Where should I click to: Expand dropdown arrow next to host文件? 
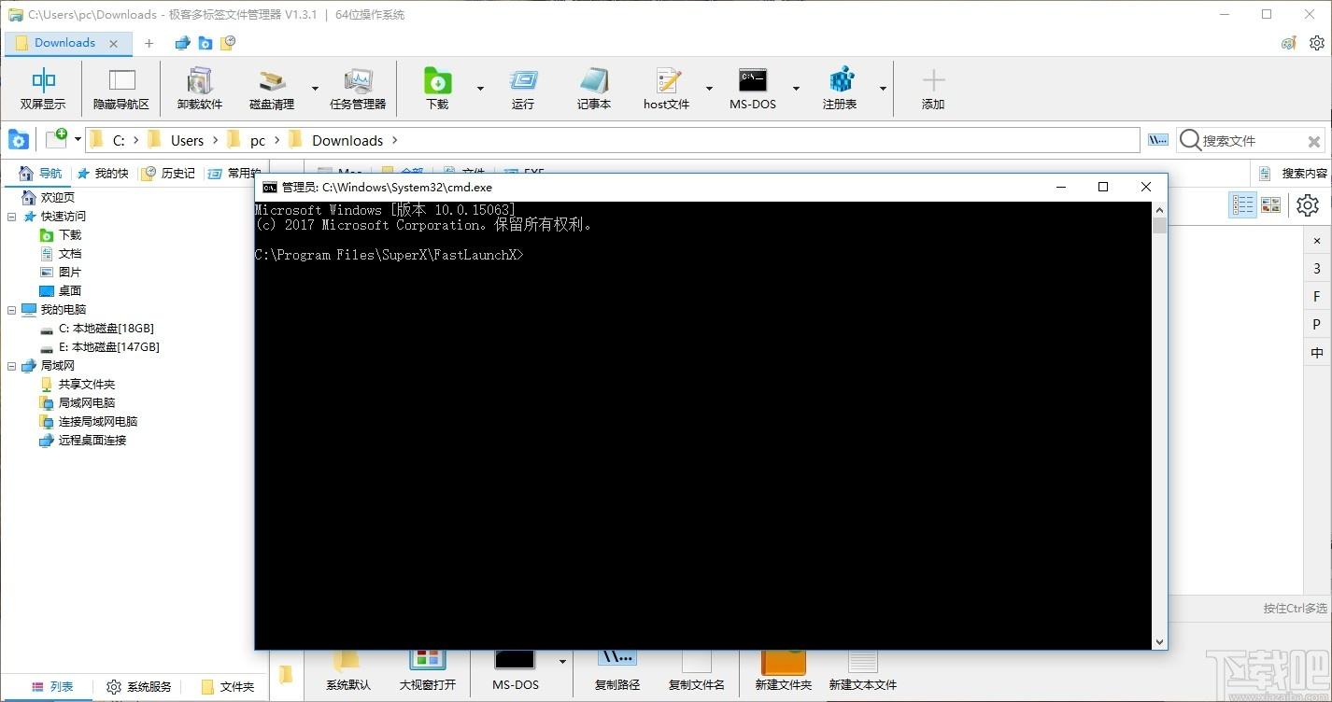pos(709,89)
